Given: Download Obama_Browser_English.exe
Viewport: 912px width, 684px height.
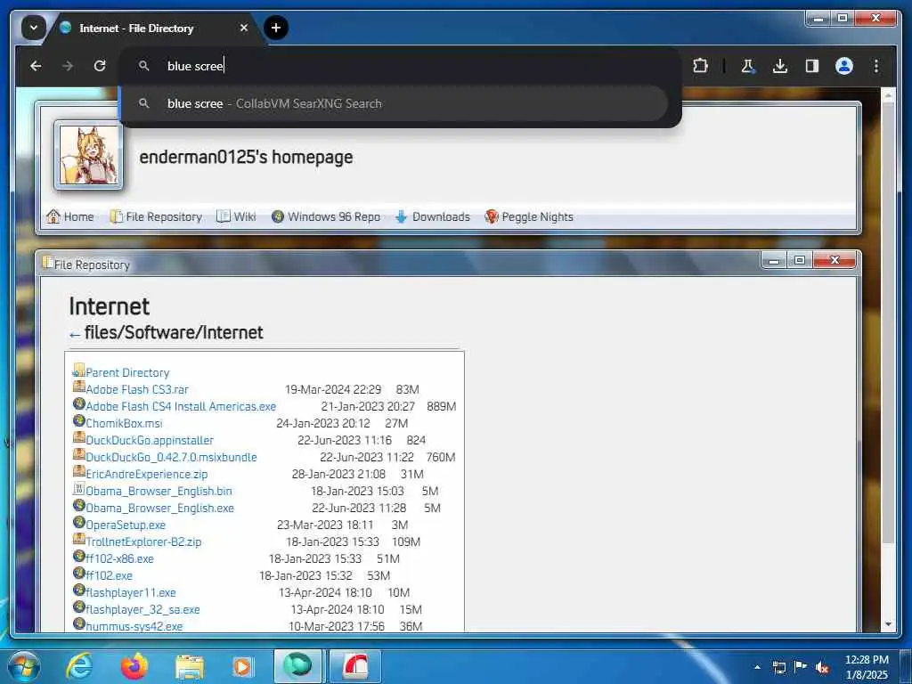Looking at the screenshot, I should (160, 508).
